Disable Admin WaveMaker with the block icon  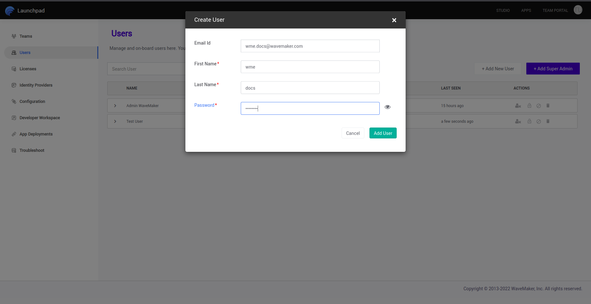[538, 105]
